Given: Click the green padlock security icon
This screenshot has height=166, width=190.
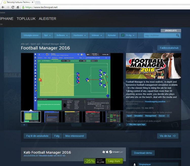Looking at the screenshot, I should (23, 7).
